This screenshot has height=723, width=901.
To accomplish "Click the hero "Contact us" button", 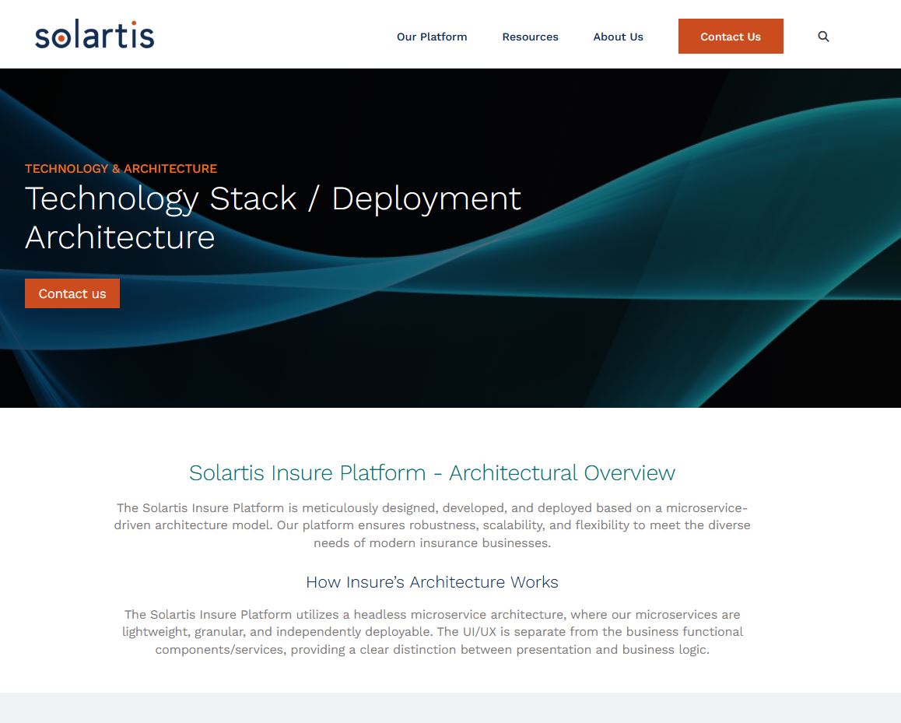I will coord(72,293).
